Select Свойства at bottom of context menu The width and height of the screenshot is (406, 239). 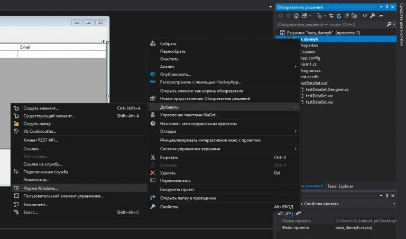224,207
